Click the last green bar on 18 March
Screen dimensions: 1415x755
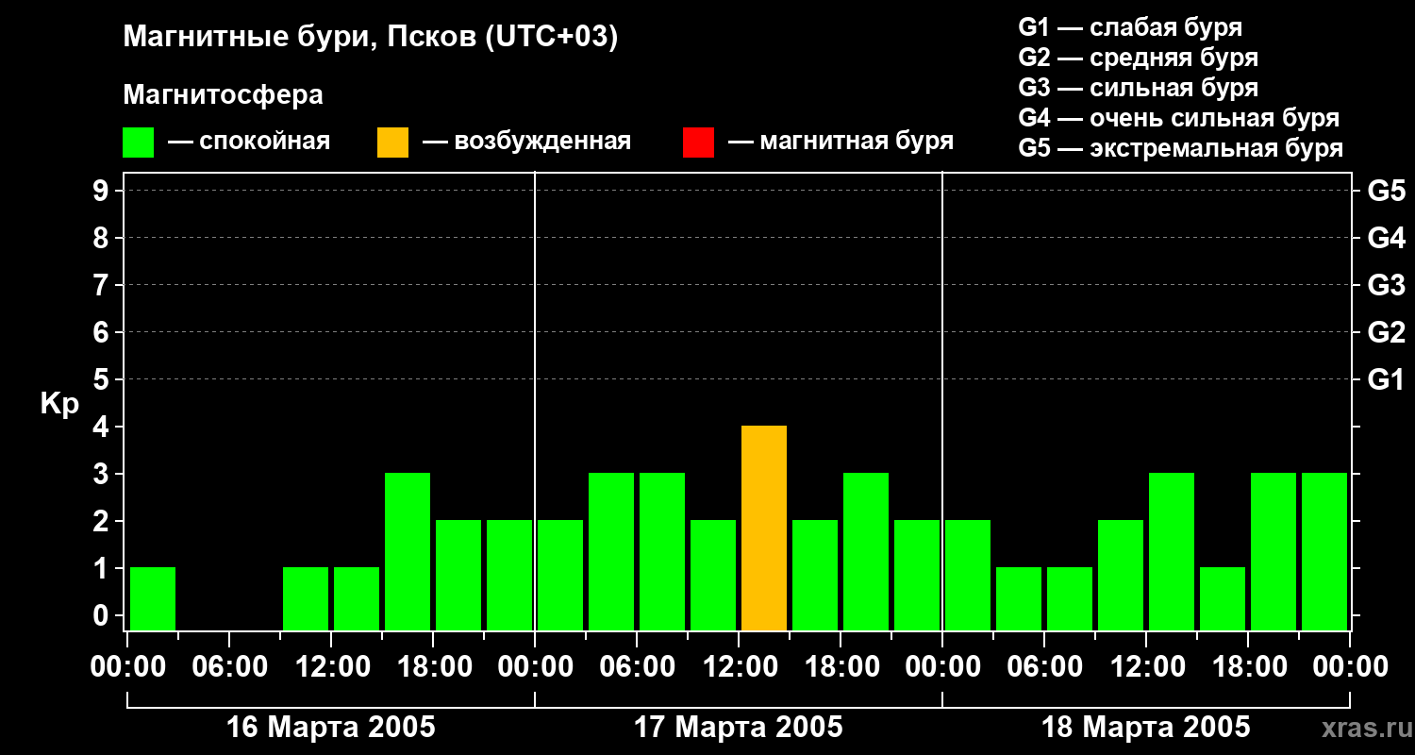1323,551
